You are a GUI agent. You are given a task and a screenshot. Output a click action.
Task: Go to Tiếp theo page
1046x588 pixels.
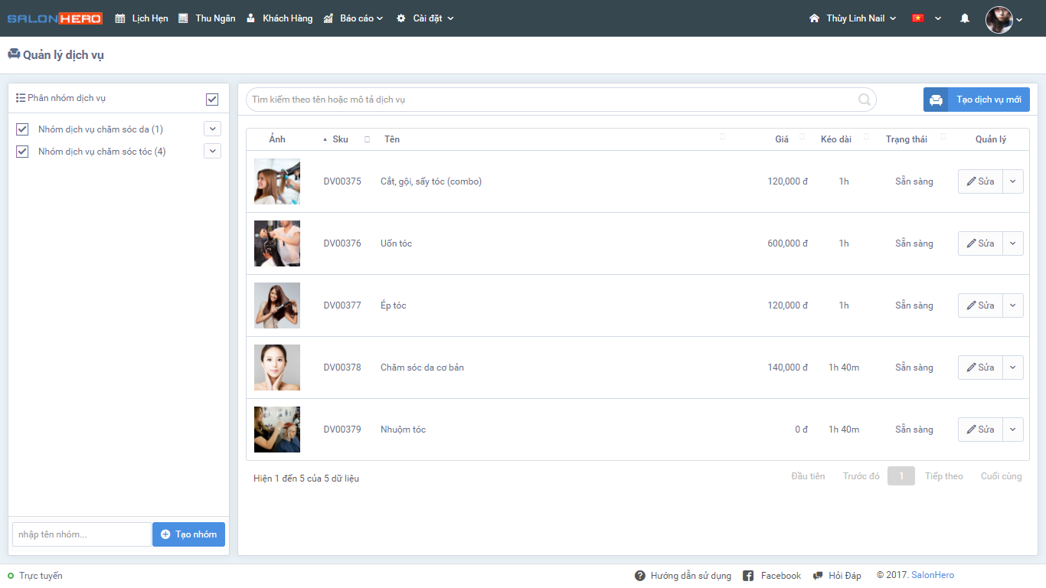point(944,476)
